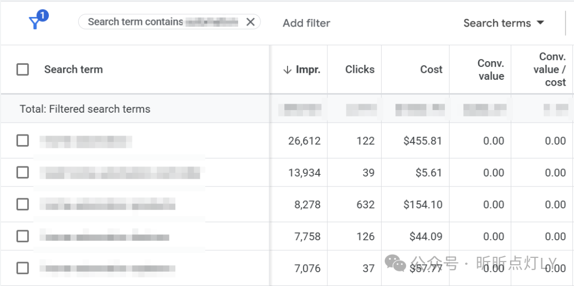This screenshot has width=574, height=286.
Task: Click the Search terms dropdown arrow
Action: pos(541,23)
